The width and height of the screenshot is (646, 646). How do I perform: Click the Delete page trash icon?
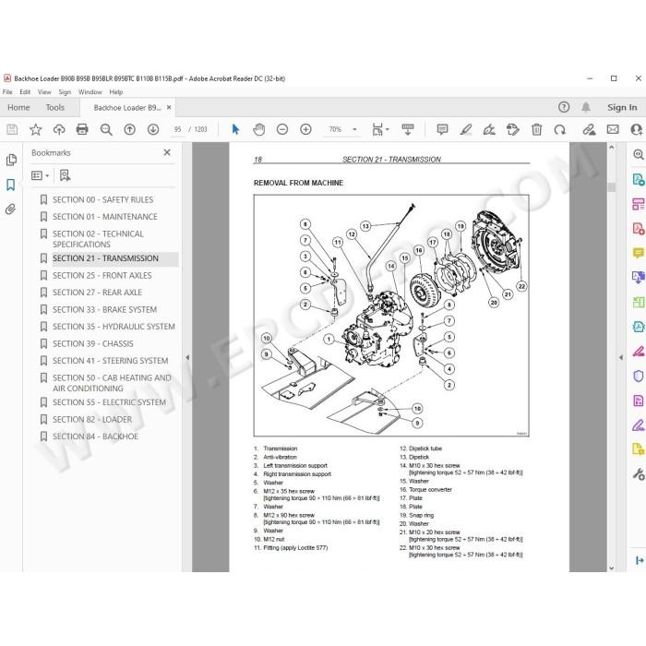[x=536, y=129]
